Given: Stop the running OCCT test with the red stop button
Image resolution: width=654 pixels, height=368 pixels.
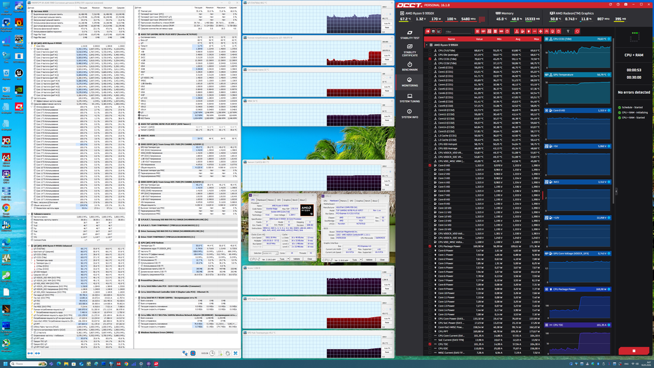Looking at the screenshot, I should [634, 351].
